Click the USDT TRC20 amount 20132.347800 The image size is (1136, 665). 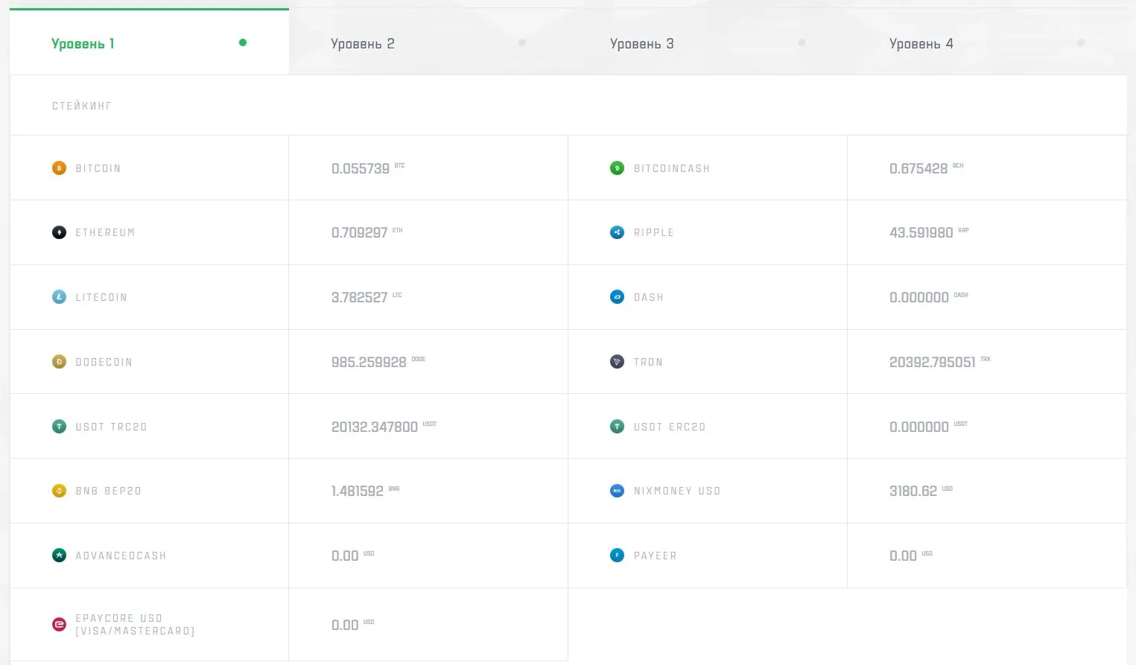[x=375, y=427]
